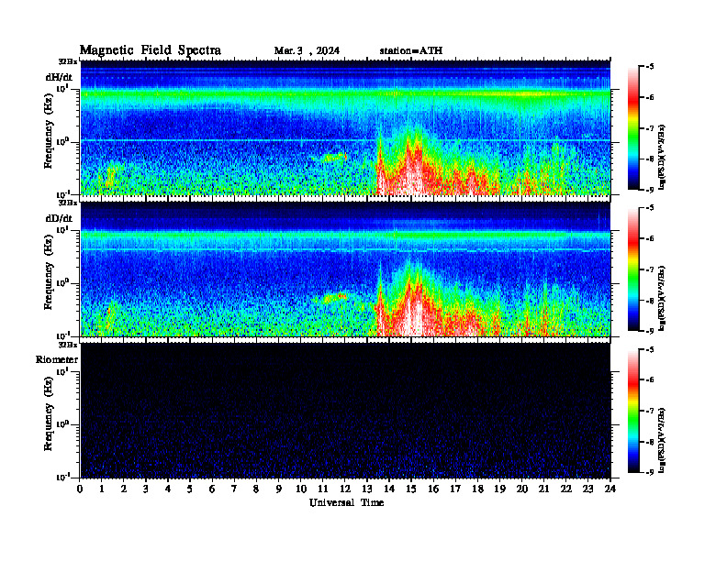Click hour 22 on the Universal Time axis
727x561 pixels.
[565, 489]
